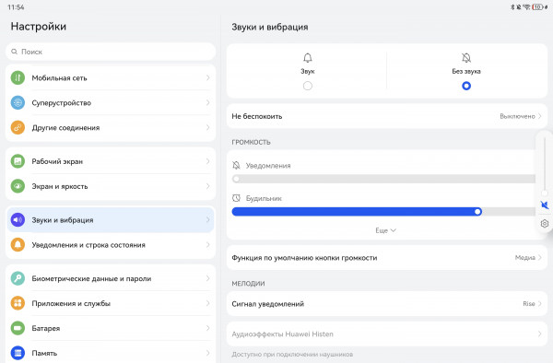
Task: Click the Другие соединения orange link icon
Action: (x=18, y=127)
